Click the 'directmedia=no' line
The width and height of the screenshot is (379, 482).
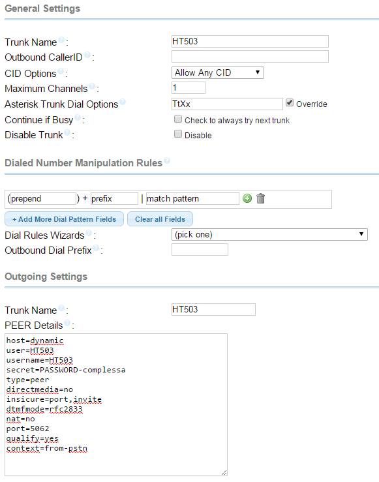coord(40,389)
